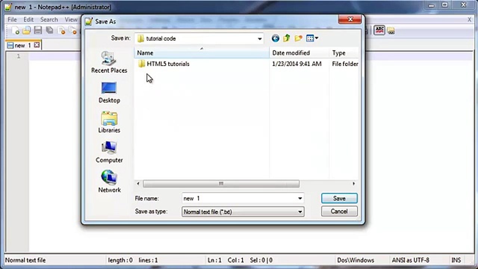Click the Save button
Screen dimensions: 478x269
[339, 198]
